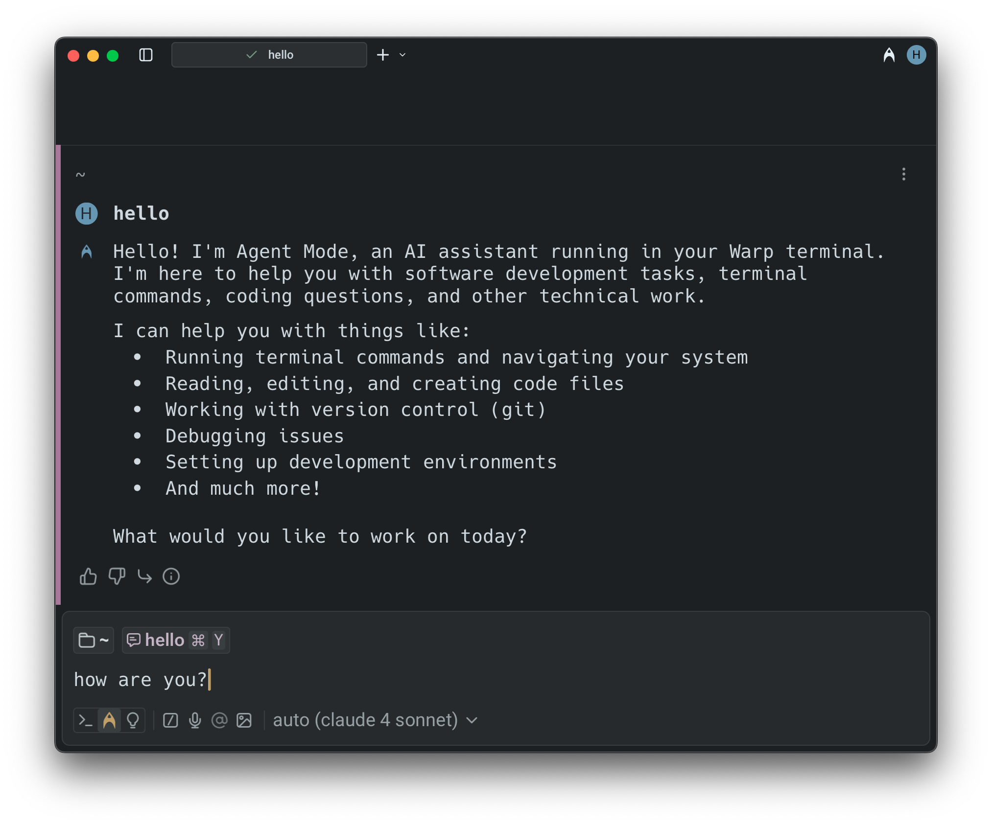This screenshot has height=825, width=992.
Task: Open the user profile avatar H
Action: (916, 55)
